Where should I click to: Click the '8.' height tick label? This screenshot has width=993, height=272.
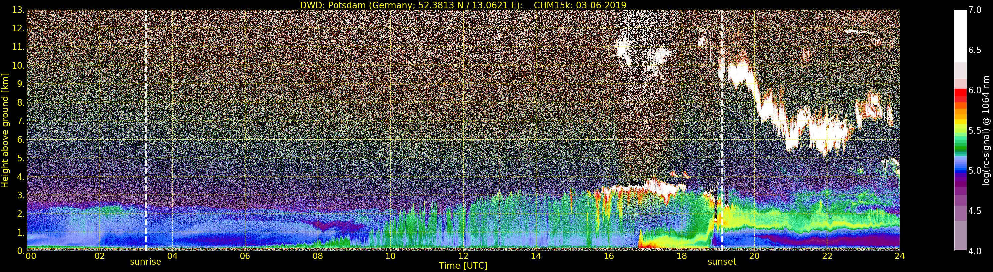pyautogui.click(x=21, y=103)
